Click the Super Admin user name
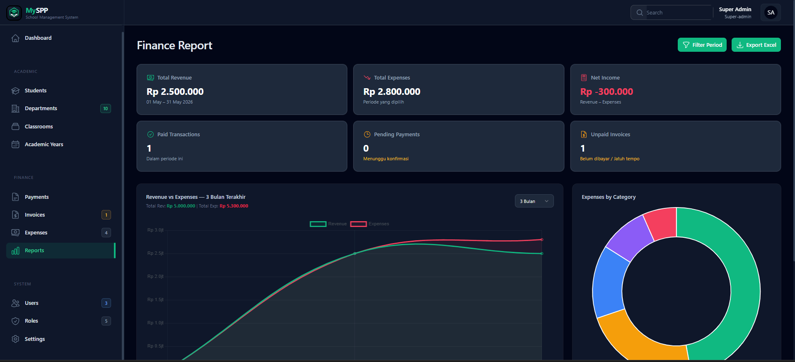This screenshot has height=362, width=795. tap(735, 9)
